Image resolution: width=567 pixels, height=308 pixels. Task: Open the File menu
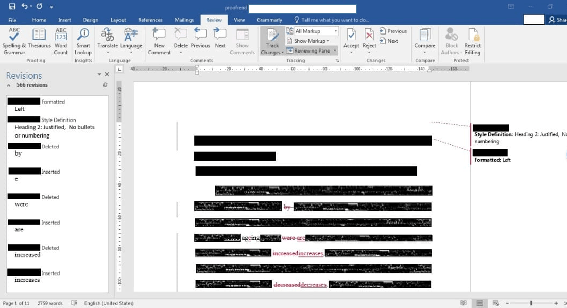tap(12, 20)
